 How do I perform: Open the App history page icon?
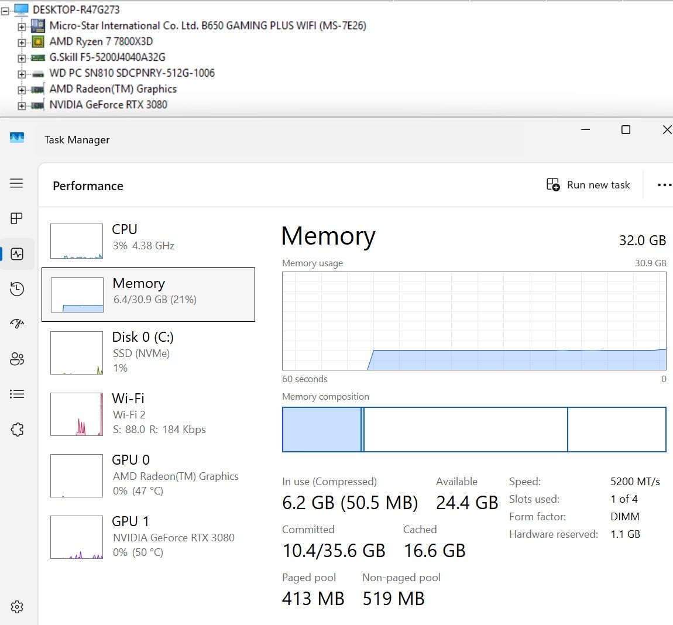tap(17, 289)
